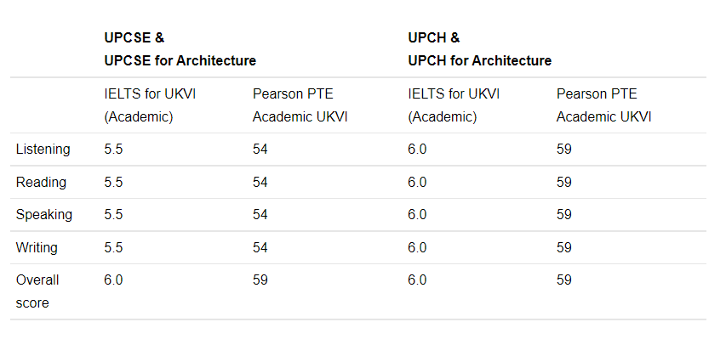
Task: Click the UPCSE for Architecture column heading
Action: tap(180, 49)
